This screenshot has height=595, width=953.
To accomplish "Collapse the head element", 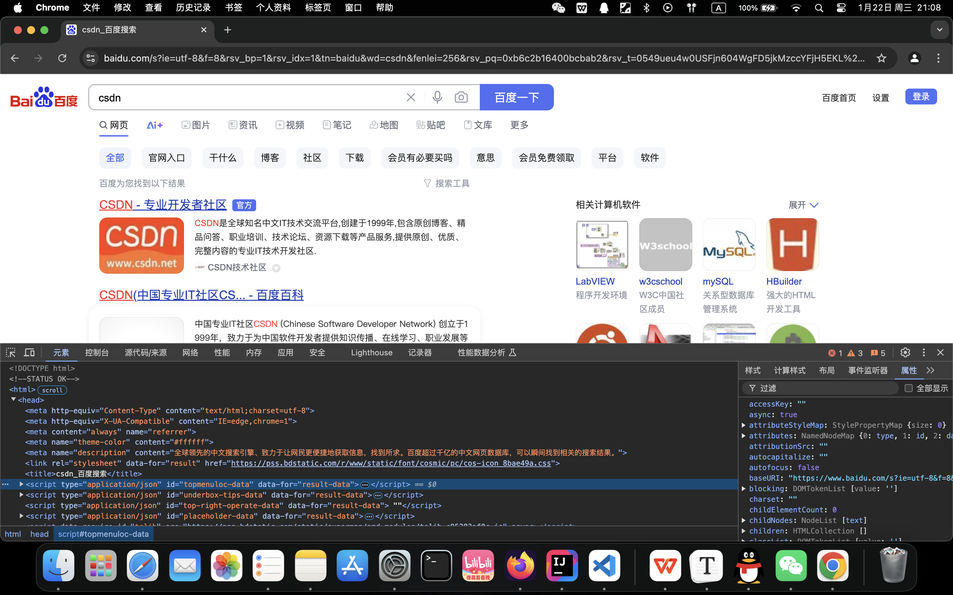I will click(x=13, y=399).
